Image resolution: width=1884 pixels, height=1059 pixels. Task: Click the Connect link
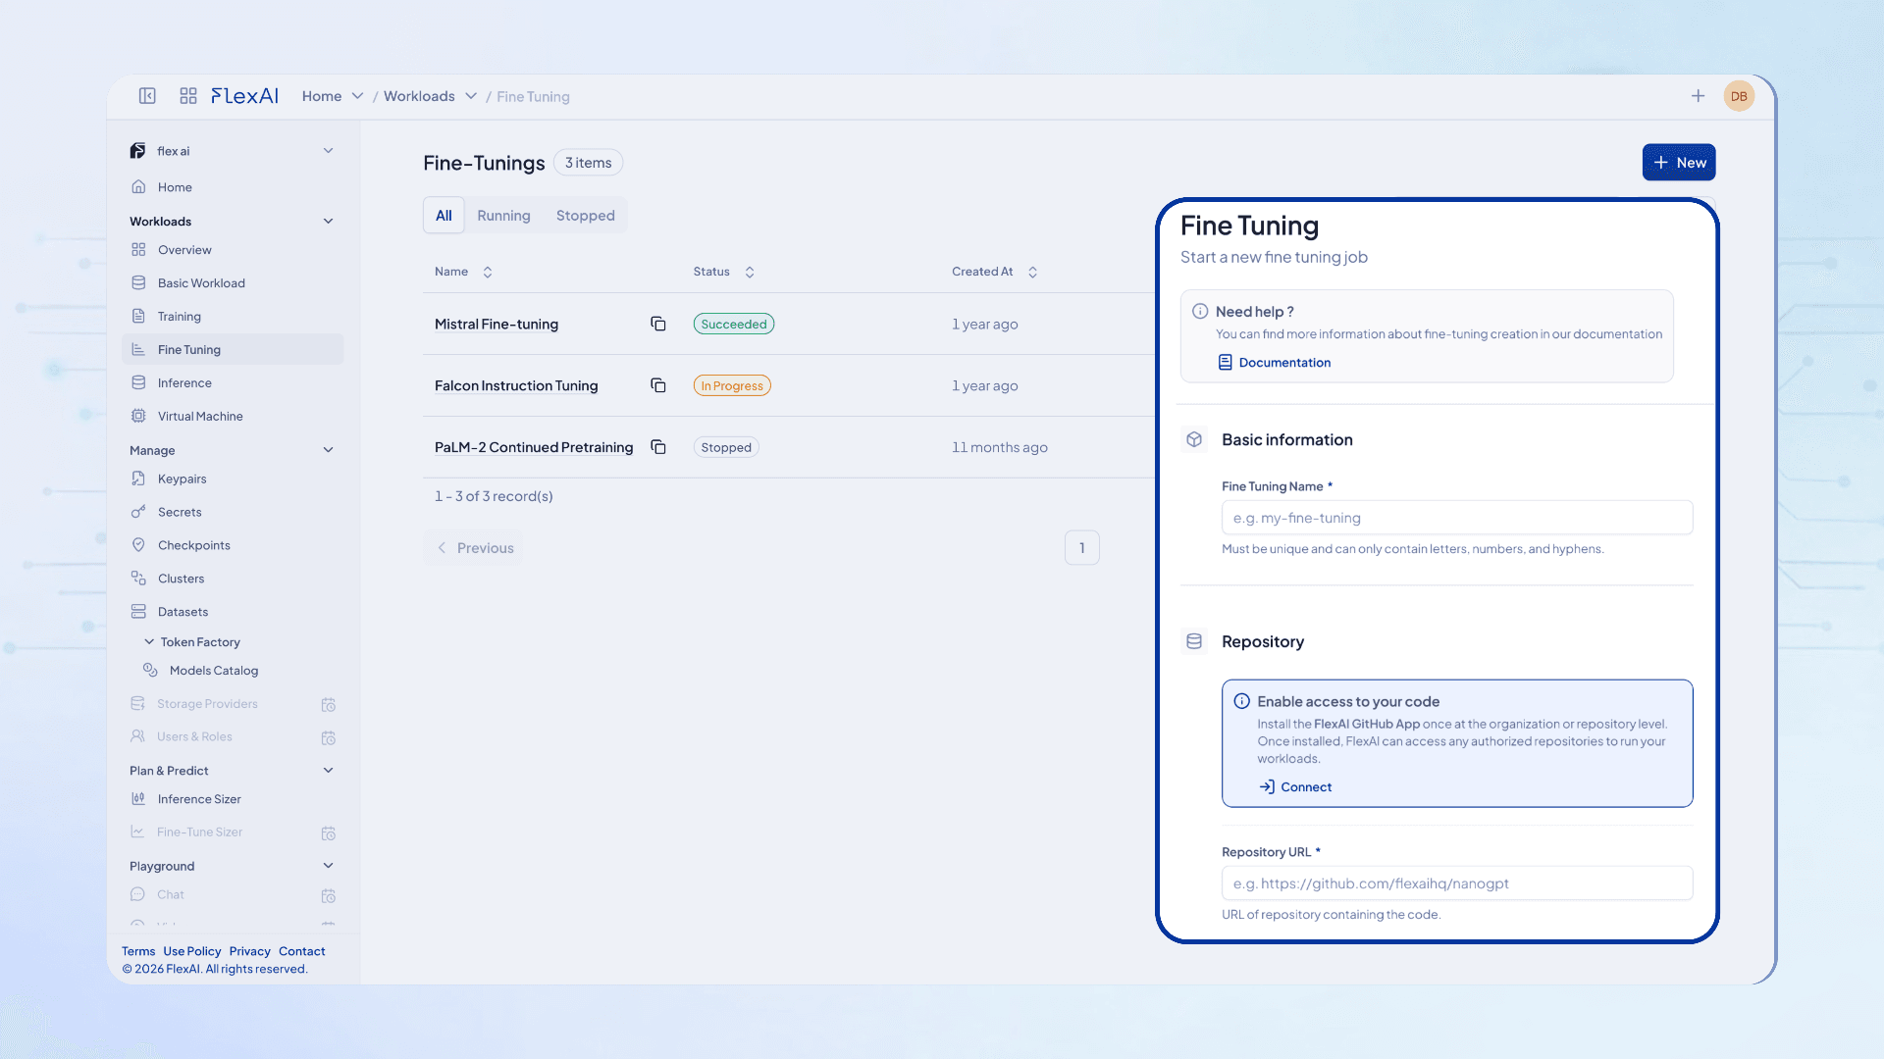pyautogui.click(x=1295, y=787)
